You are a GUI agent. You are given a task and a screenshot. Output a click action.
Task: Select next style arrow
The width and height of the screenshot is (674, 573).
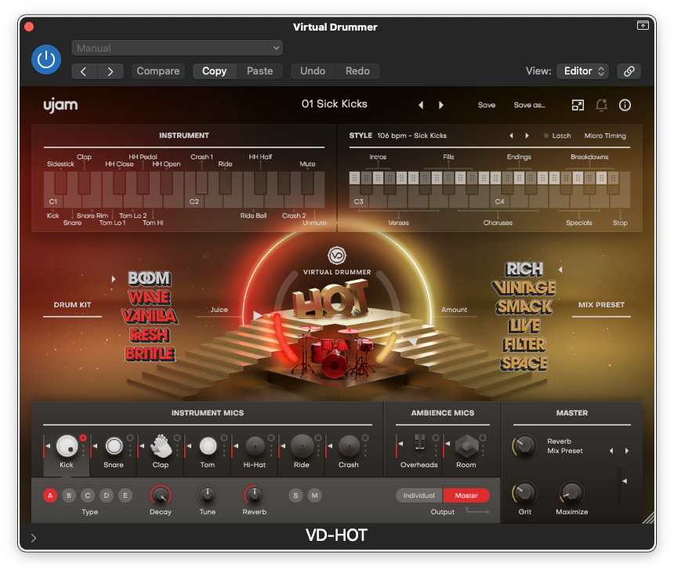527,136
